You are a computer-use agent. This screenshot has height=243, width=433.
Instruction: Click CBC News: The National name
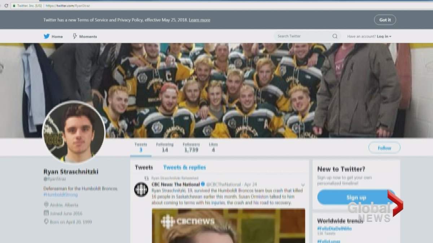coord(176,184)
